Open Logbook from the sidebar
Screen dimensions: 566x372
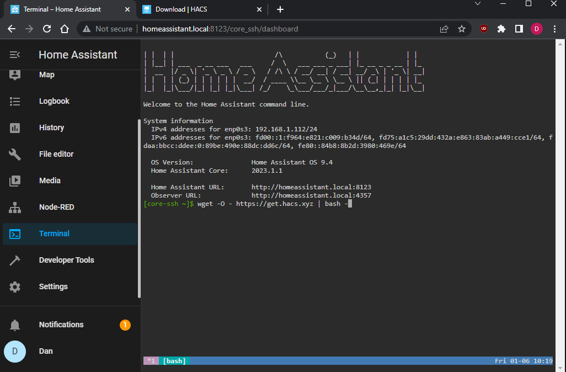pyautogui.click(x=54, y=101)
